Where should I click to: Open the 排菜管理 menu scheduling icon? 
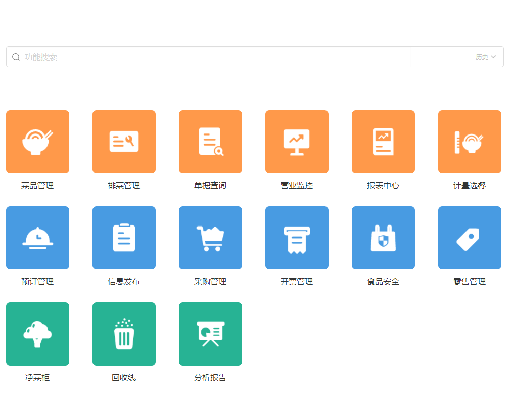pyautogui.click(x=124, y=142)
